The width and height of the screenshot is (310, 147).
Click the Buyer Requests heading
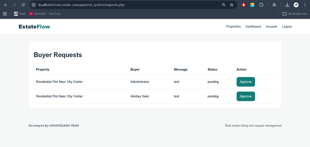click(58, 55)
